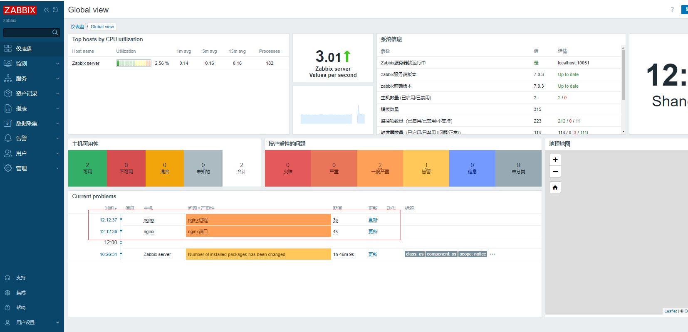688x332 pixels.
Task: Click the 灾难 severity tile
Action: pyautogui.click(x=288, y=168)
